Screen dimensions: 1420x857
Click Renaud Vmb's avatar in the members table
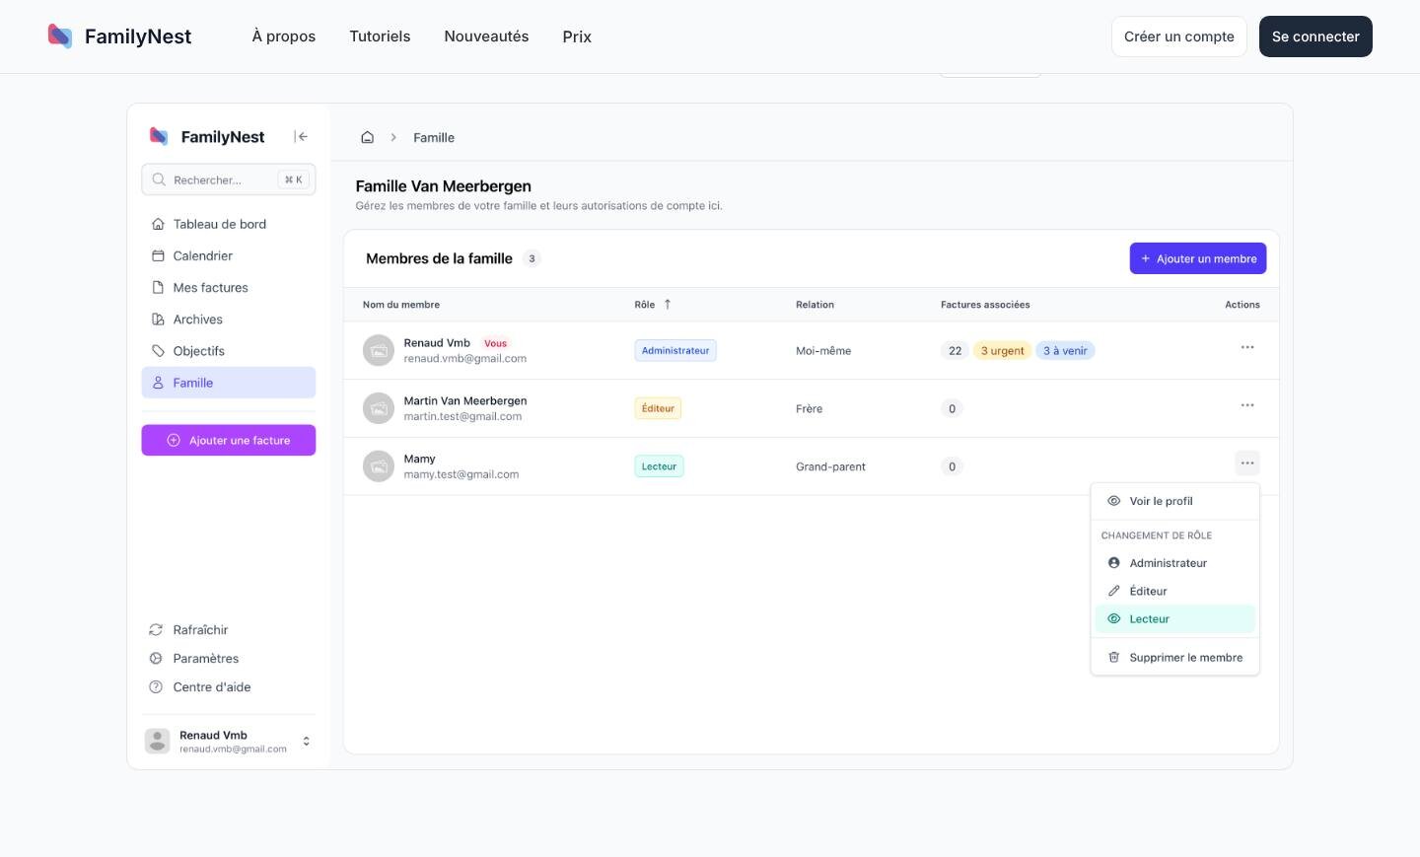coord(378,350)
